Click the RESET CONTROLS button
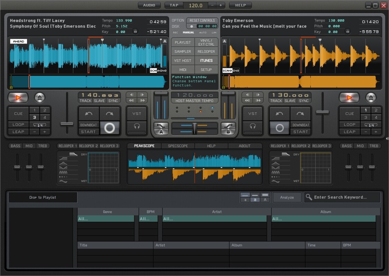The image size is (389, 276). point(202,20)
